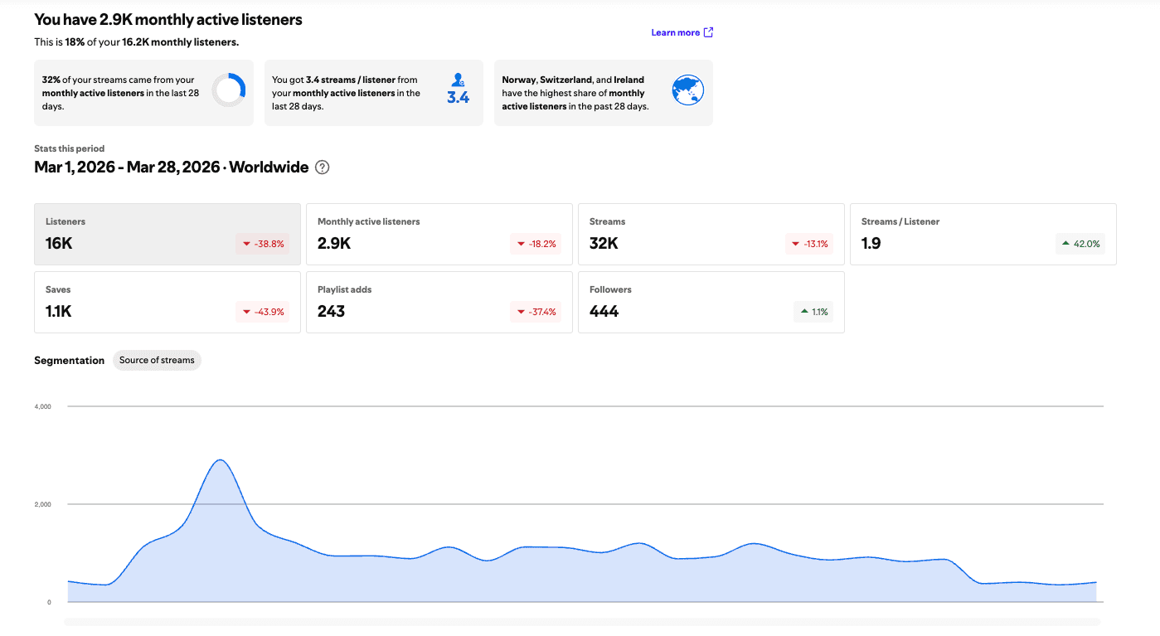This screenshot has height=636, width=1160.
Task: Click the Segmentation label
Action: pyautogui.click(x=69, y=360)
